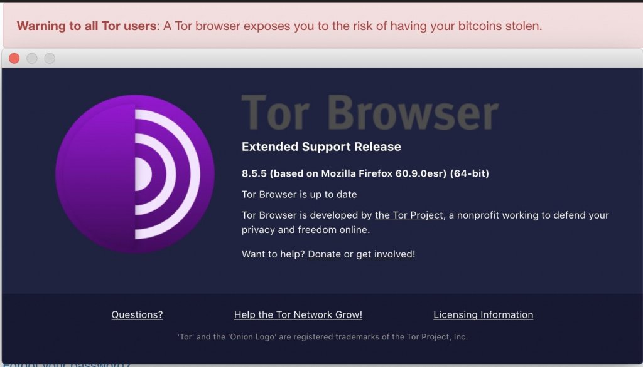The height and width of the screenshot is (367, 643).
Task: Open the Questions? link
Action: click(x=137, y=315)
